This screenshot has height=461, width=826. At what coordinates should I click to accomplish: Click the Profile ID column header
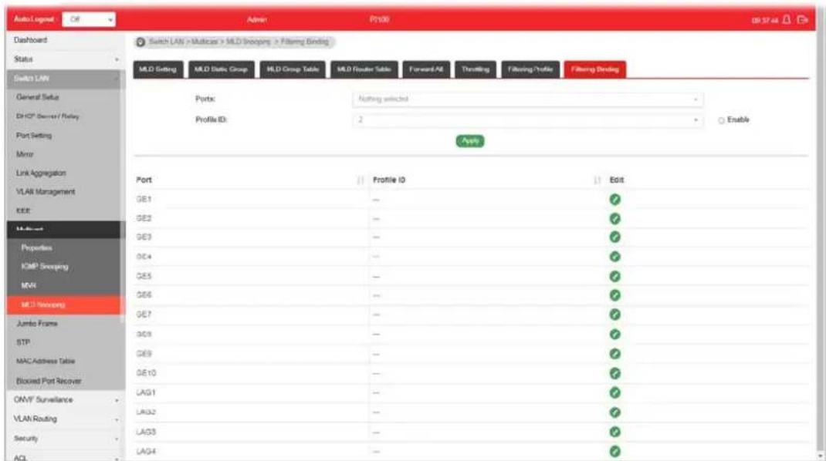pos(389,180)
